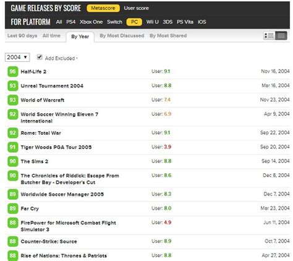The height and width of the screenshot is (261, 293).
Task: Click the 93 badge next to World of Warcraft
Action: 12,100
